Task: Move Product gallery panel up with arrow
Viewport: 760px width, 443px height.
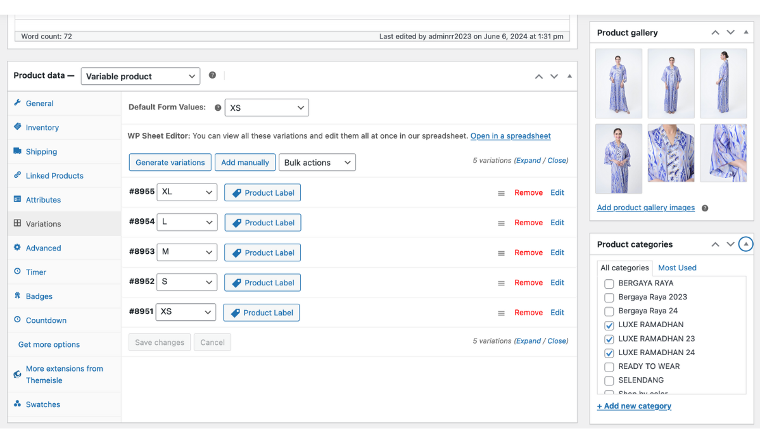Action: 715,32
